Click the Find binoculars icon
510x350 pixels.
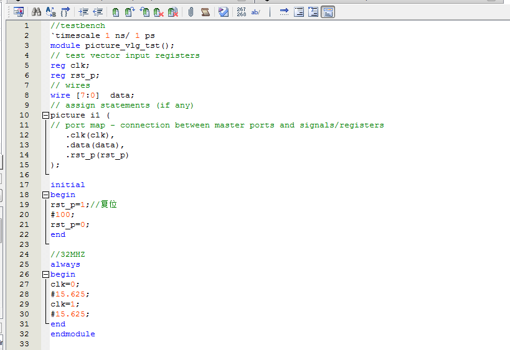[36, 12]
